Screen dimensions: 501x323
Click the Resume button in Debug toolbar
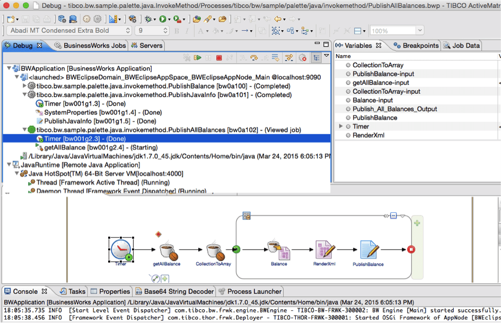coord(198,58)
